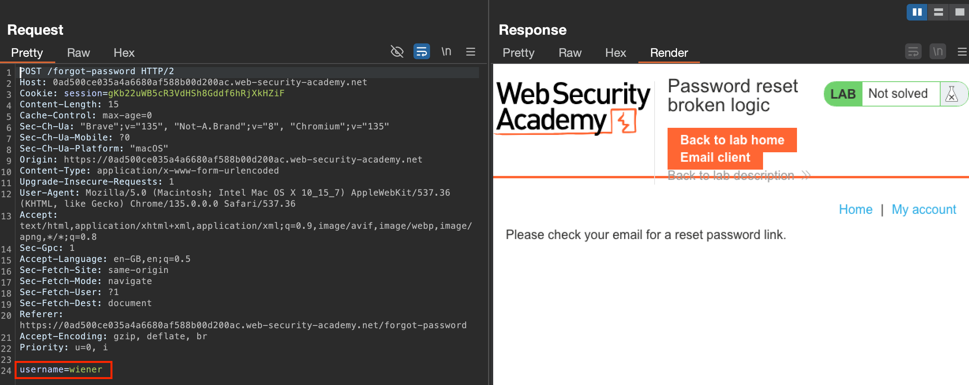Click the \n newline icon in Response panel
This screenshot has width=969, height=385.
937,52
